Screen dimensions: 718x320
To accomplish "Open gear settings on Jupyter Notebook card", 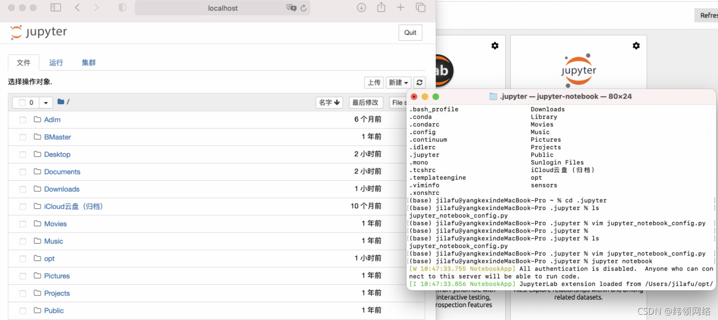I will tap(636, 46).
